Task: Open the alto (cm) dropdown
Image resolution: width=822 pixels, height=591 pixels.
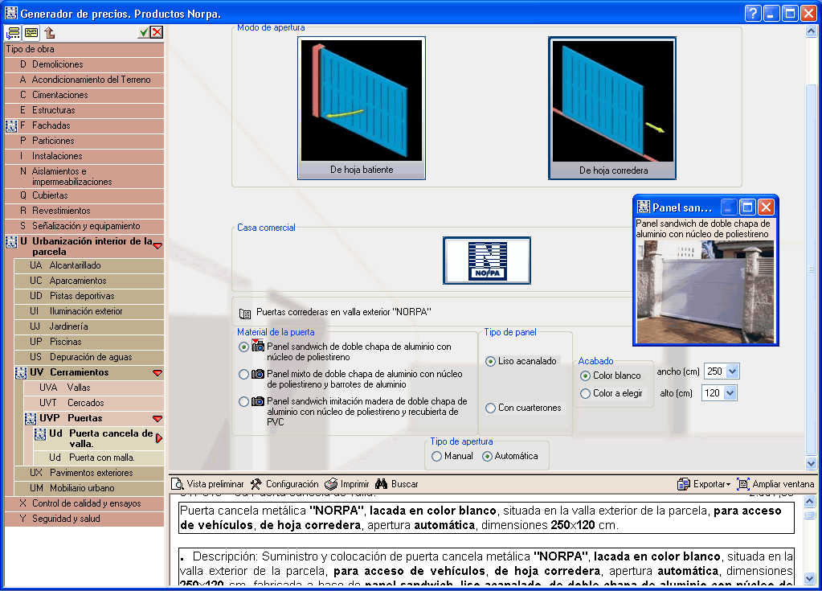Action: (730, 393)
